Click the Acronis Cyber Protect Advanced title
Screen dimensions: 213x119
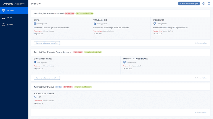coord(49,13)
